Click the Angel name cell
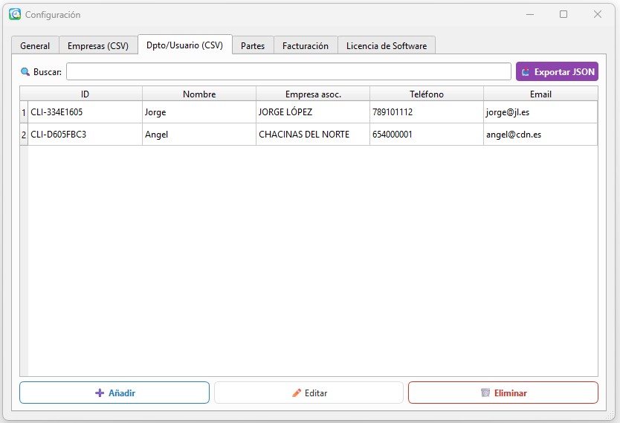This screenshot has height=423, width=620. [199, 135]
